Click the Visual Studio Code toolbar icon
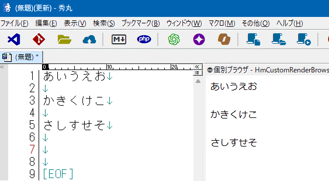Screen dimensions: 329x181 tap(13, 39)
